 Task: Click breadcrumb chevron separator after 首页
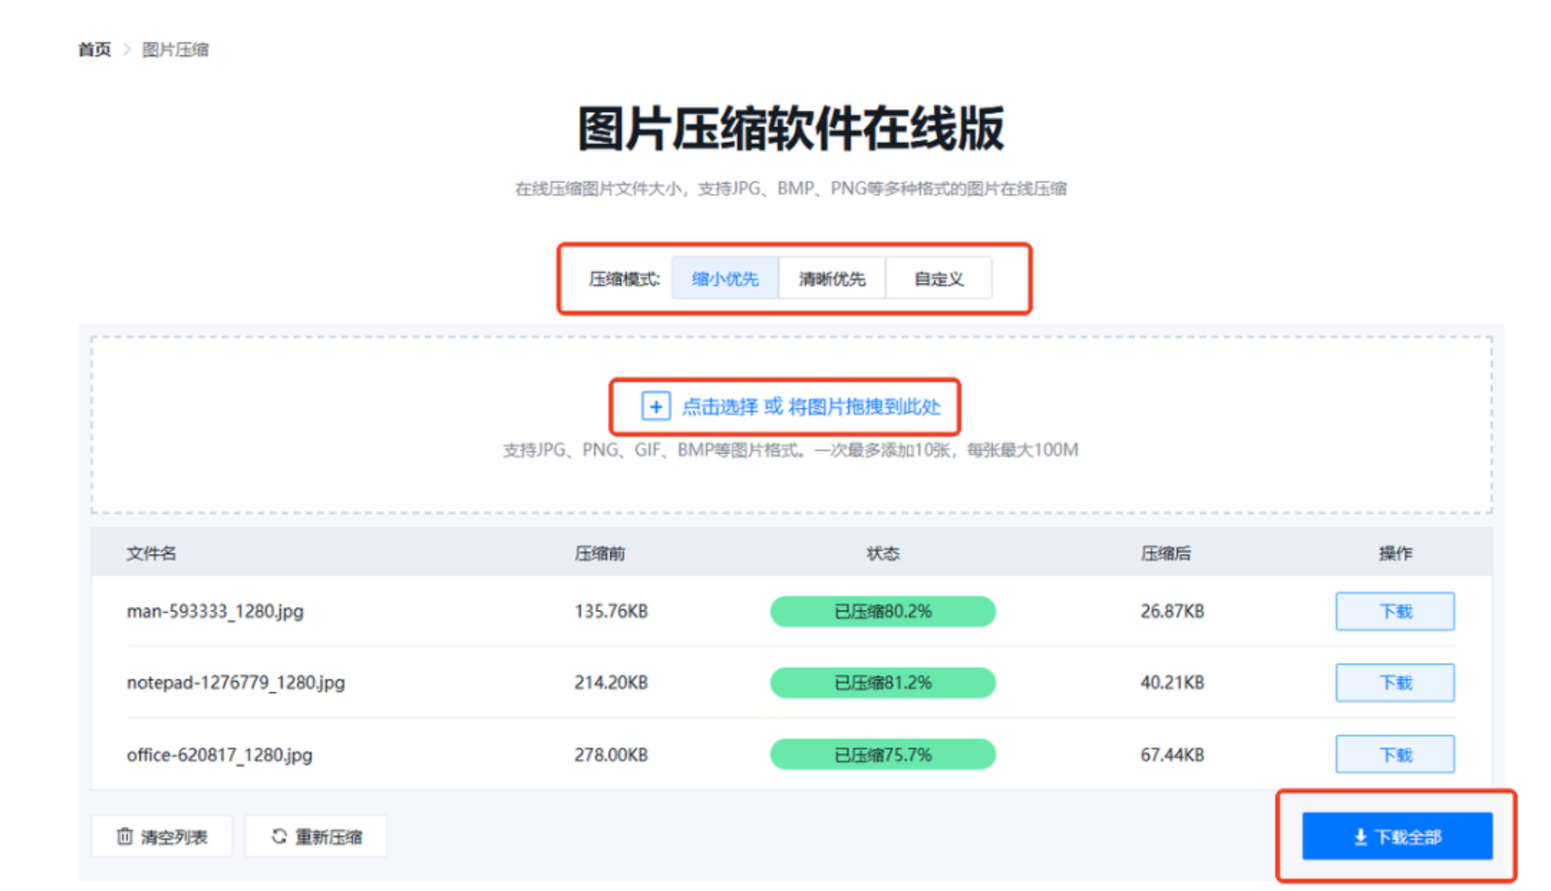(126, 49)
